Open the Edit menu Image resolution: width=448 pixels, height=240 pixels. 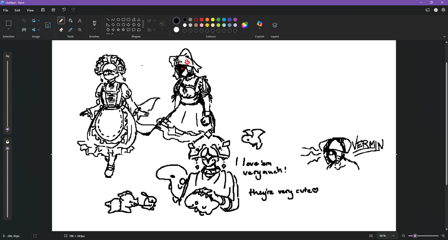click(x=18, y=10)
